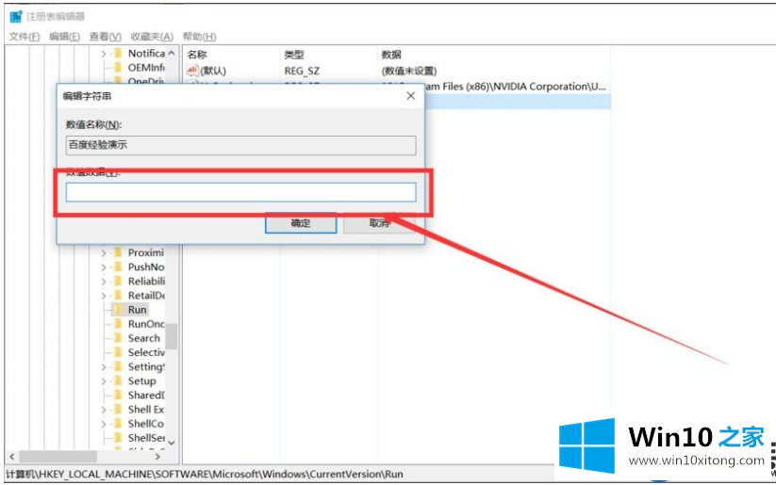Open the 帮助(H) menu
This screenshot has width=776, height=485.
[x=200, y=37]
